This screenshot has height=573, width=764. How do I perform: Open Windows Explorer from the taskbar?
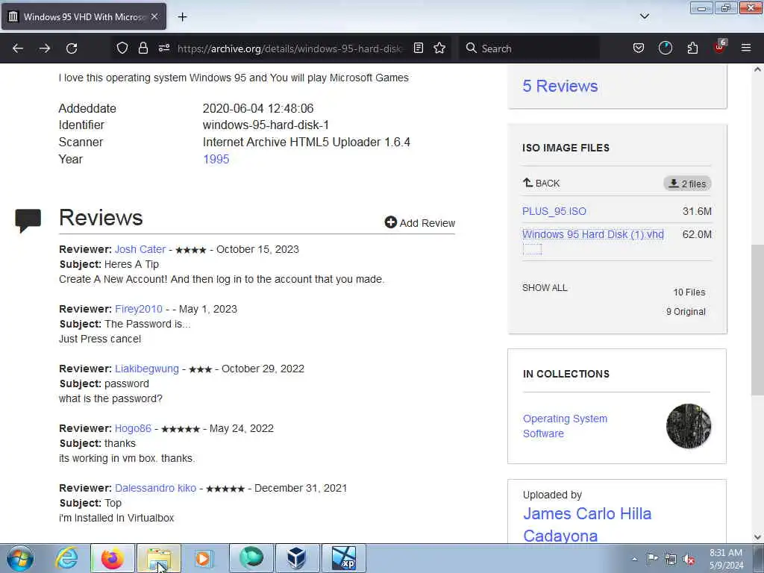[159, 558]
